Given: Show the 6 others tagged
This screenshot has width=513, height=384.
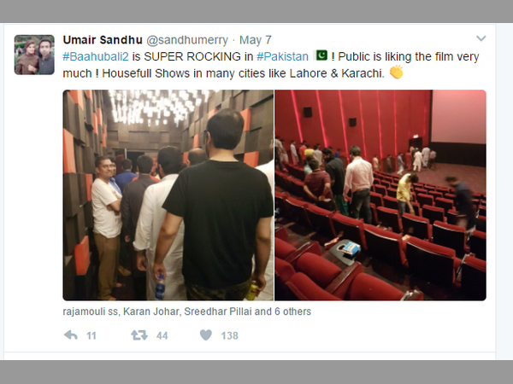Looking at the screenshot, I should pos(292,311).
